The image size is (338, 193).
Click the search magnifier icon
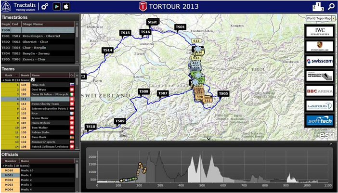(x=331, y=7)
